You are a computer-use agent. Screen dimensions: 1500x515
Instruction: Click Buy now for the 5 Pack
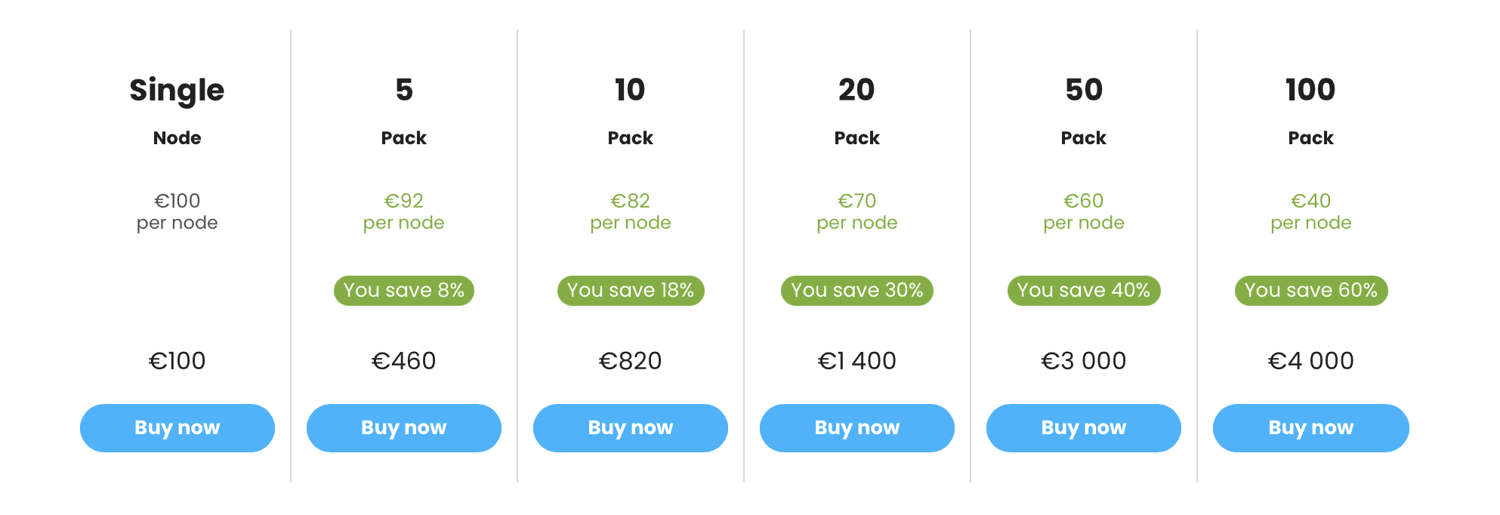404,428
